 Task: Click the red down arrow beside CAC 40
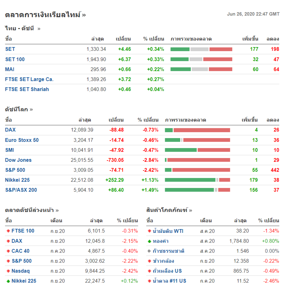tap(8, 251)
